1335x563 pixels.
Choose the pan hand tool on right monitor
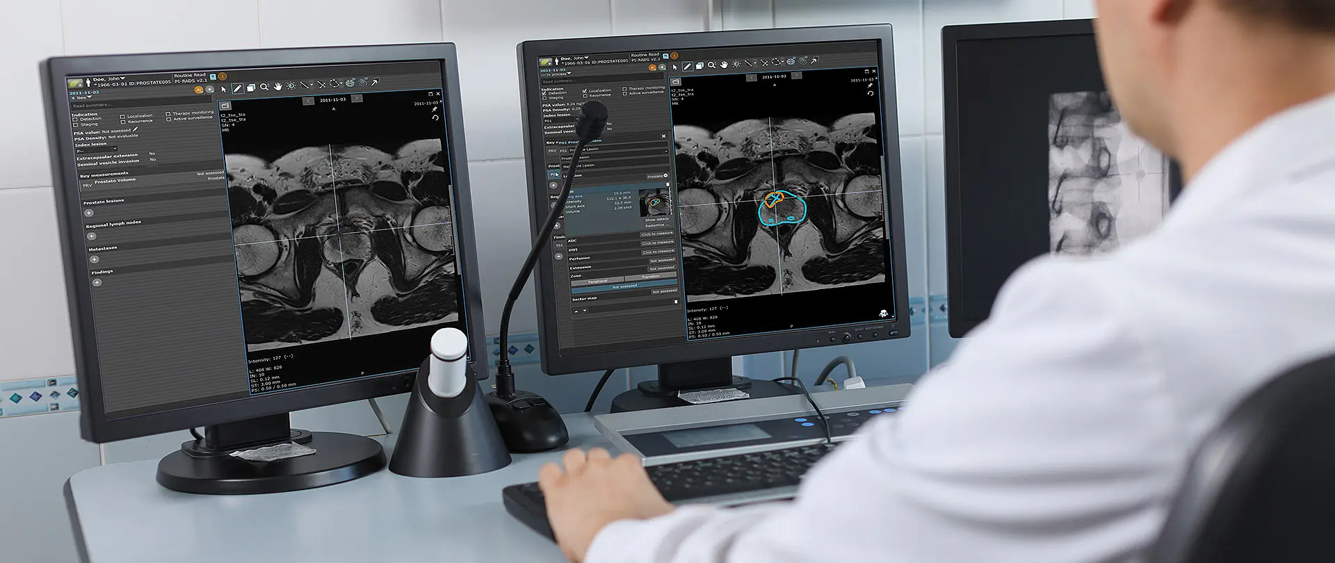click(724, 65)
